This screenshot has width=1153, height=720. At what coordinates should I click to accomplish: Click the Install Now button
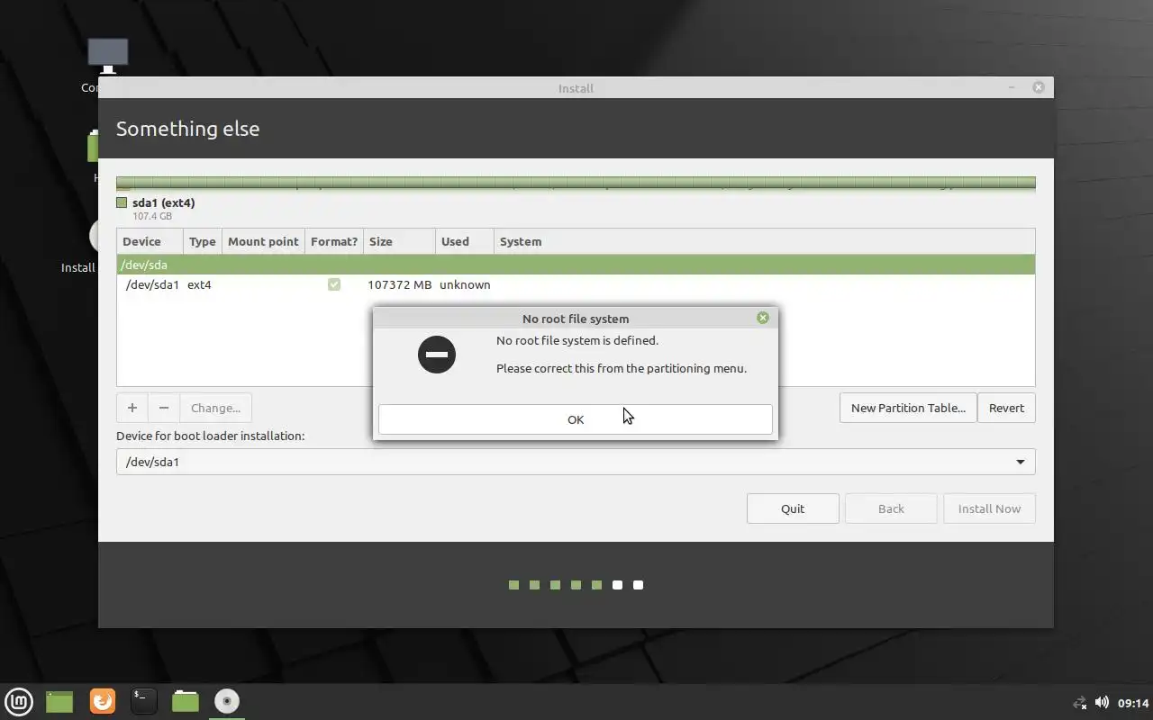pos(989,508)
